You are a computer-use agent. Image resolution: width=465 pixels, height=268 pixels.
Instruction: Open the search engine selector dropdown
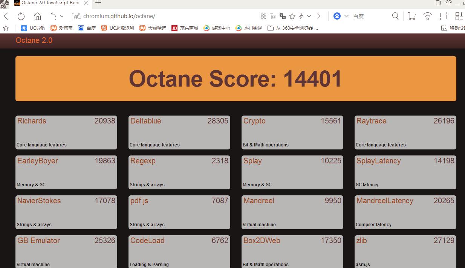click(346, 16)
